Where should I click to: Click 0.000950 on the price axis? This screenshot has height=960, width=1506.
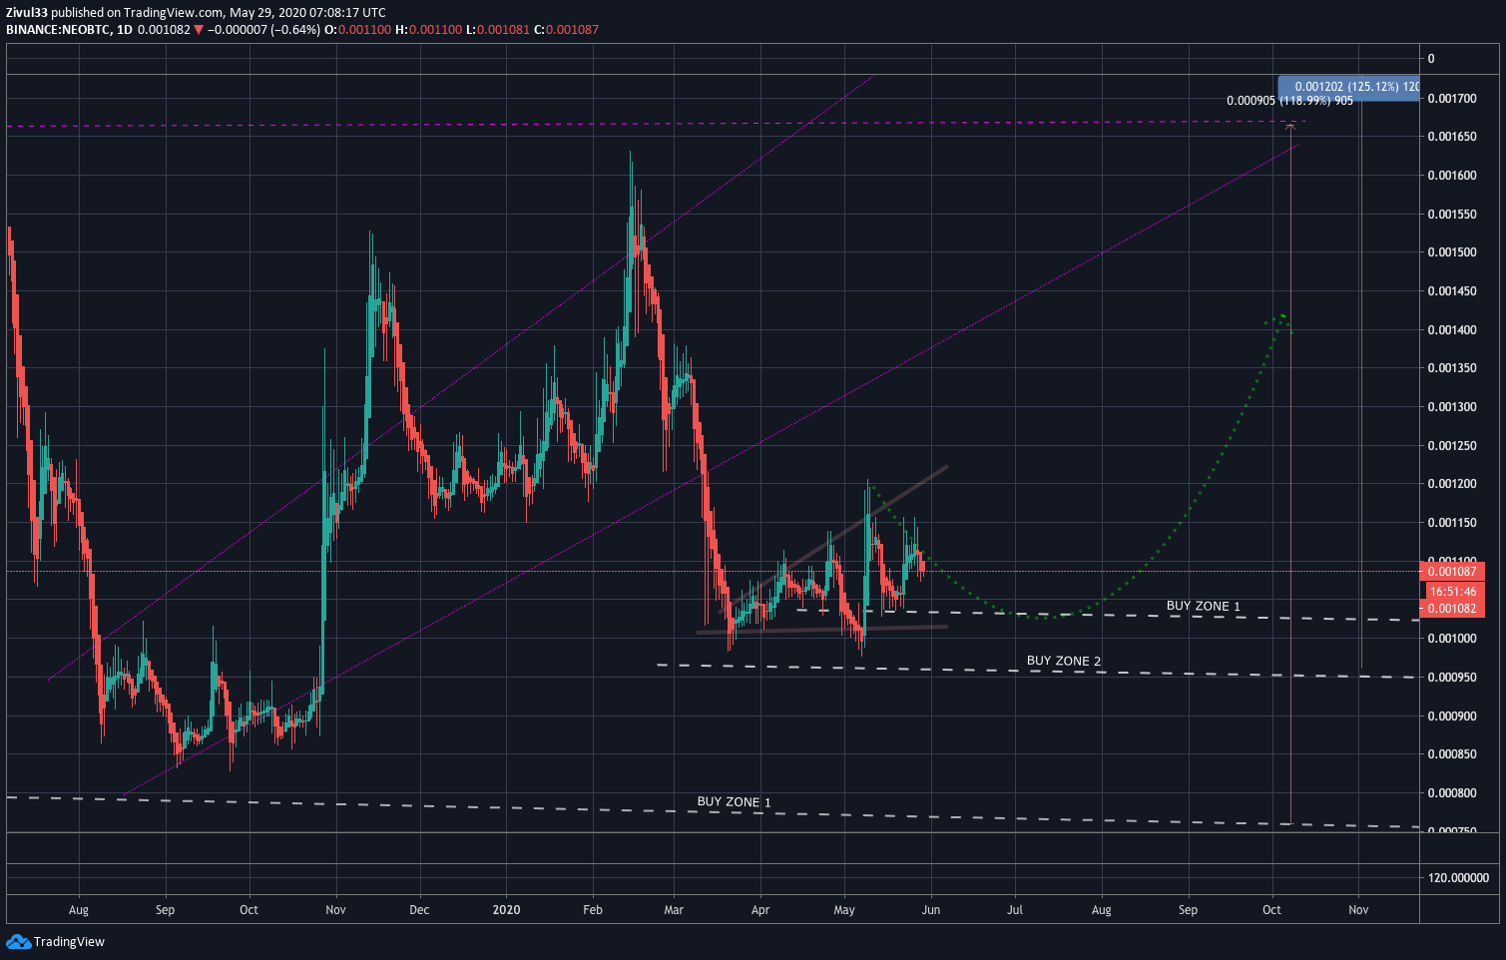tap(1452, 678)
